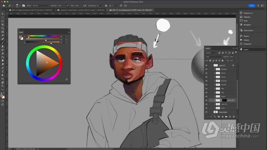The image size is (267, 150).
Task: Select the Lasso tool
Action: 3,21
